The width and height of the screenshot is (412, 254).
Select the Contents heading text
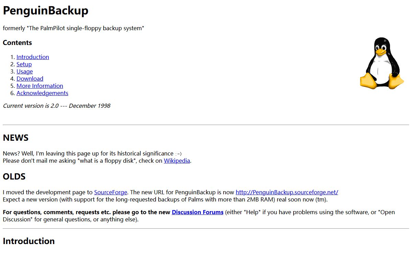[x=17, y=43]
